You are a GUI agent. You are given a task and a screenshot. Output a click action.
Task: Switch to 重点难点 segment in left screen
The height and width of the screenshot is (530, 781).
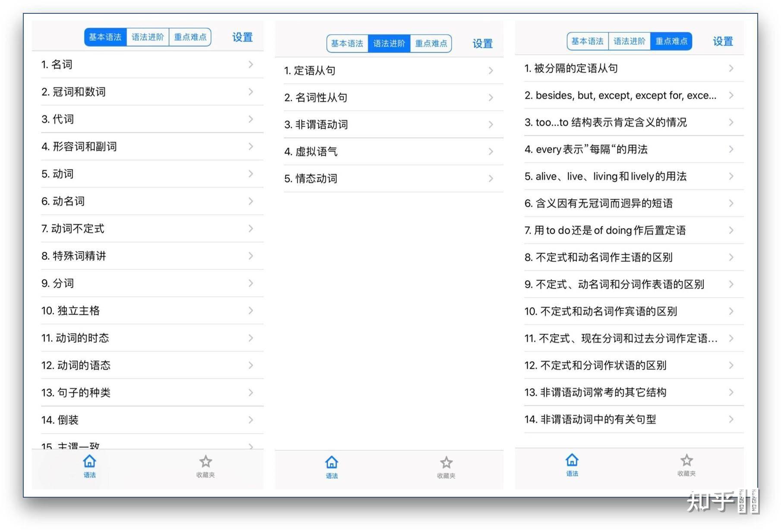tap(190, 37)
